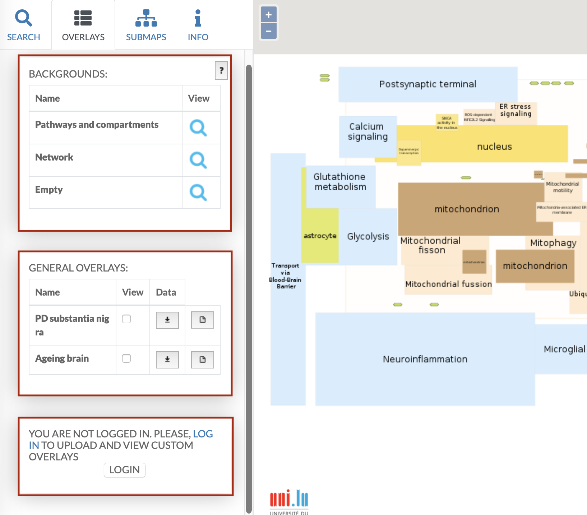Switch to the Search tab
Screen dimensions: 587x515
coord(24,25)
